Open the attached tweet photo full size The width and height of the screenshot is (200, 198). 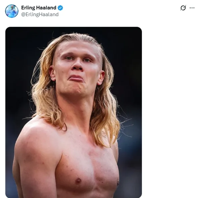coord(74,112)
